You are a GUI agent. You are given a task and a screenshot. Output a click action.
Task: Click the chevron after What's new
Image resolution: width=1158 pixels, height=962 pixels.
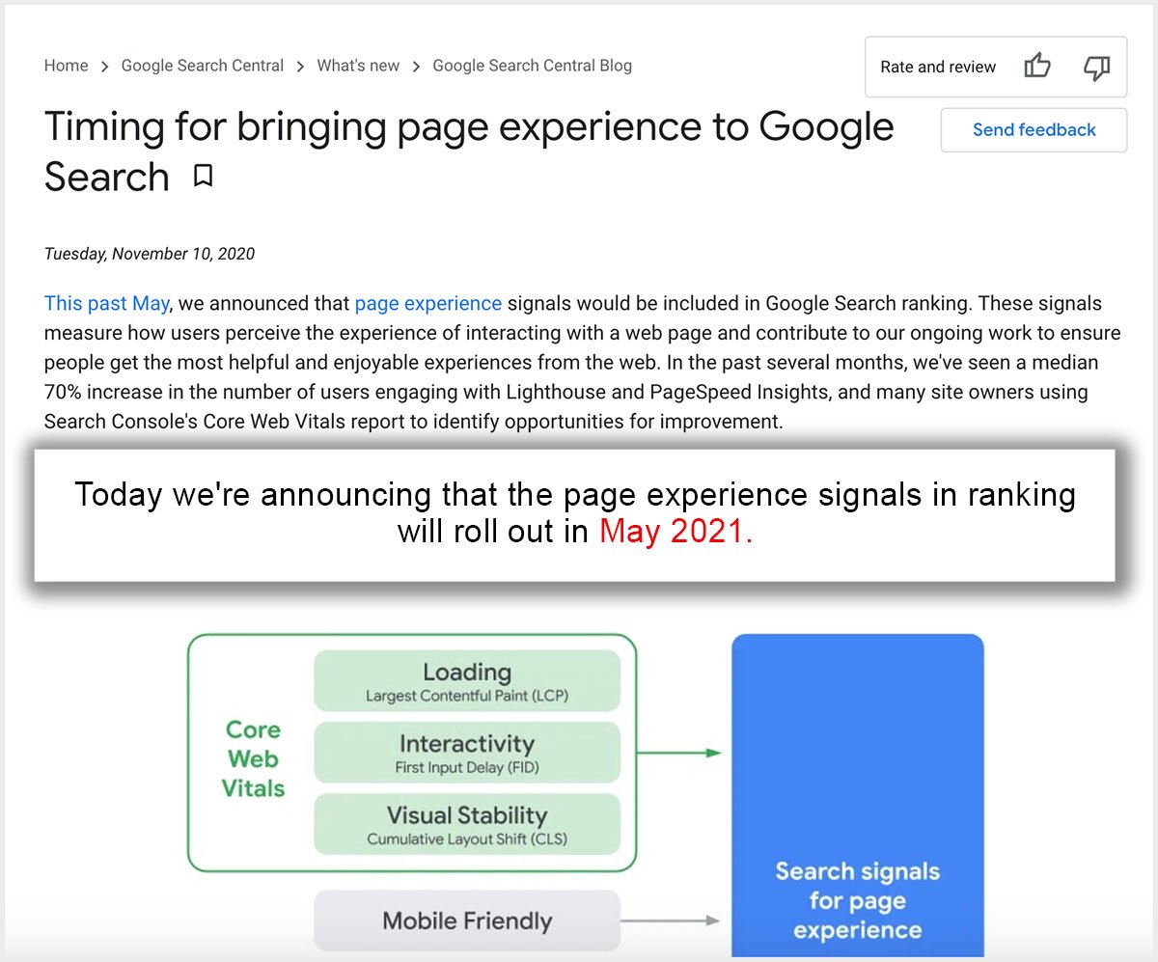tap(415, 66)
